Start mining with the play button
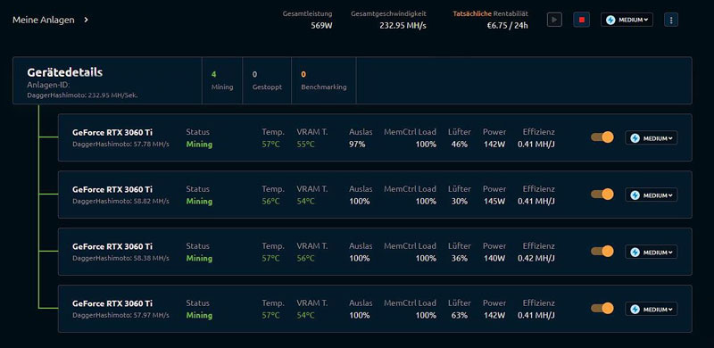 tap(554, 20)
